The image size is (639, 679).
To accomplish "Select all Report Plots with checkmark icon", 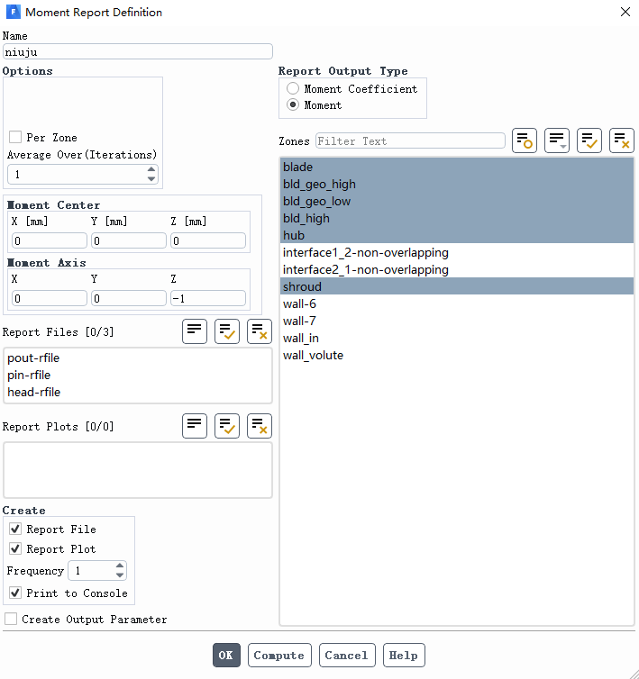I will click(227, 426).
